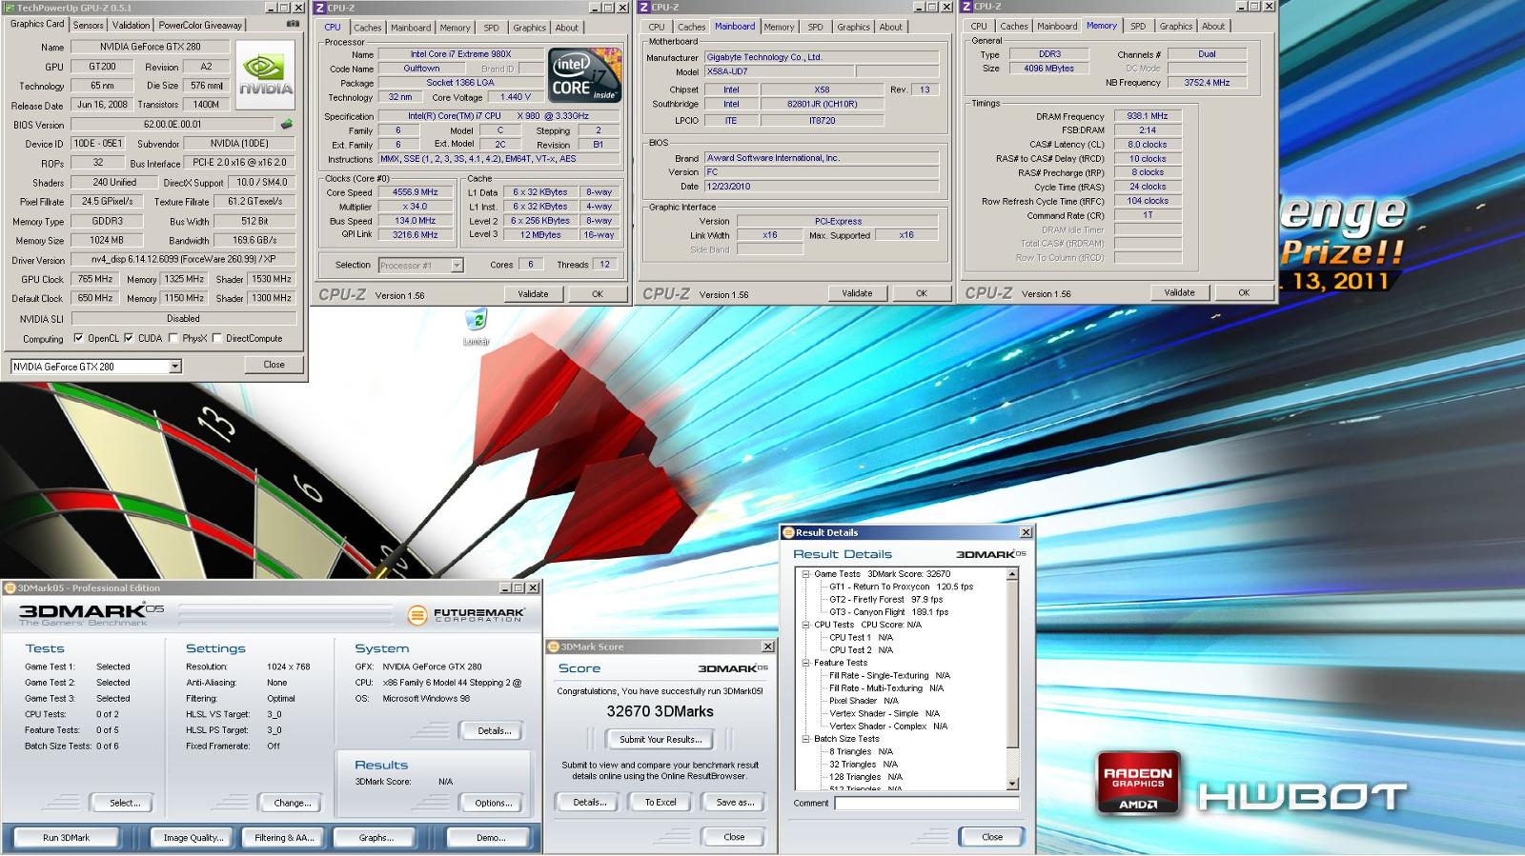
Task: Switch to the Sensors tab in GPU-Z
Action: pyautogui.click(x=88, y=25)
